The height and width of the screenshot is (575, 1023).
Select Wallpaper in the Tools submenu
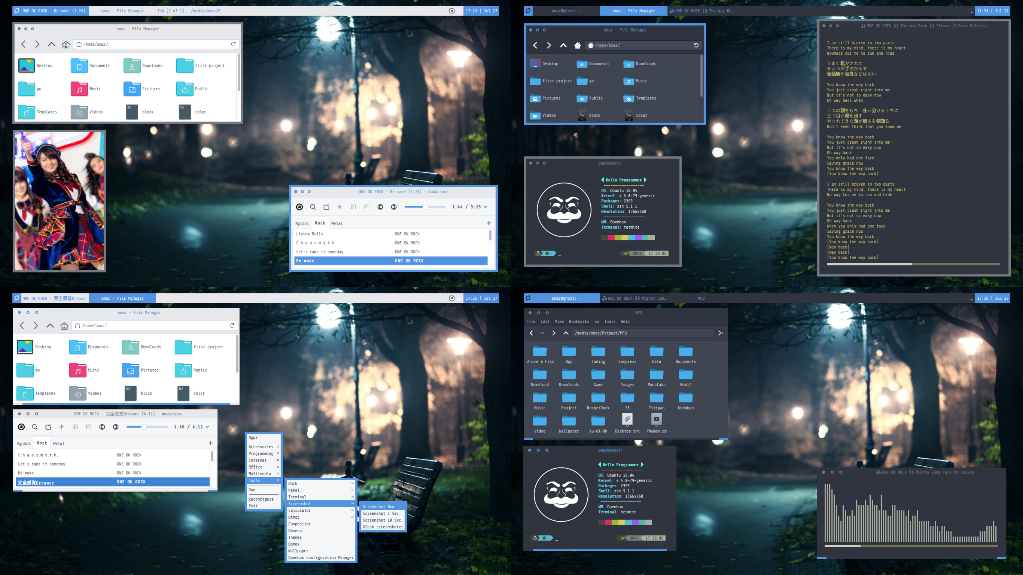(321, 551)
